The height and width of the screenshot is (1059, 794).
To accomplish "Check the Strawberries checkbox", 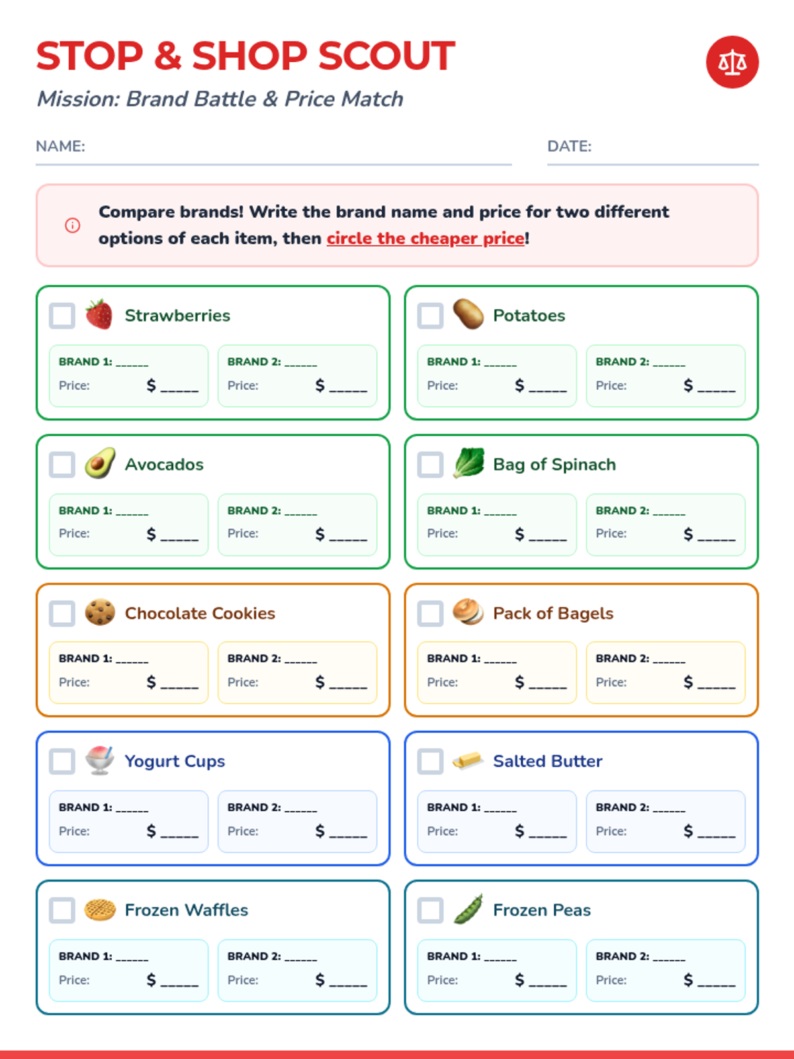I will (62, 316).
